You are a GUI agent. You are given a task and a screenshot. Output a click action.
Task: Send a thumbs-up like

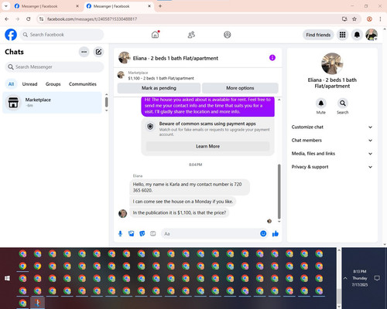coord(276,233)
